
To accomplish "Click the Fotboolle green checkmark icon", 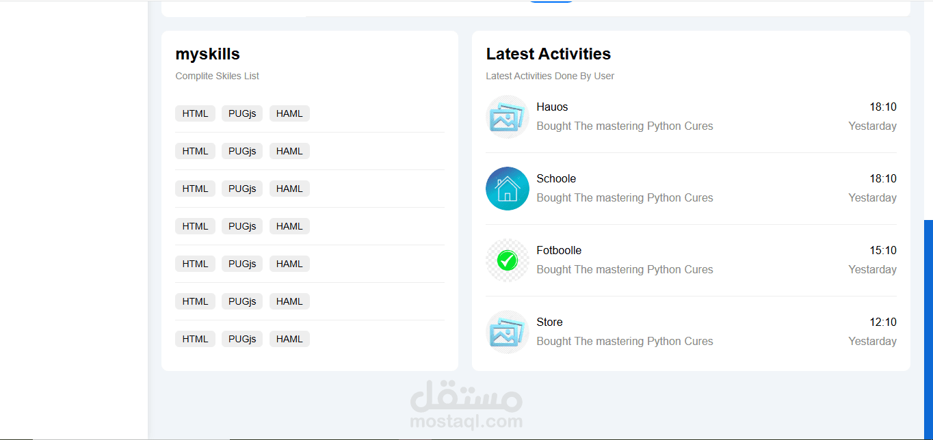I will [507, 260].
